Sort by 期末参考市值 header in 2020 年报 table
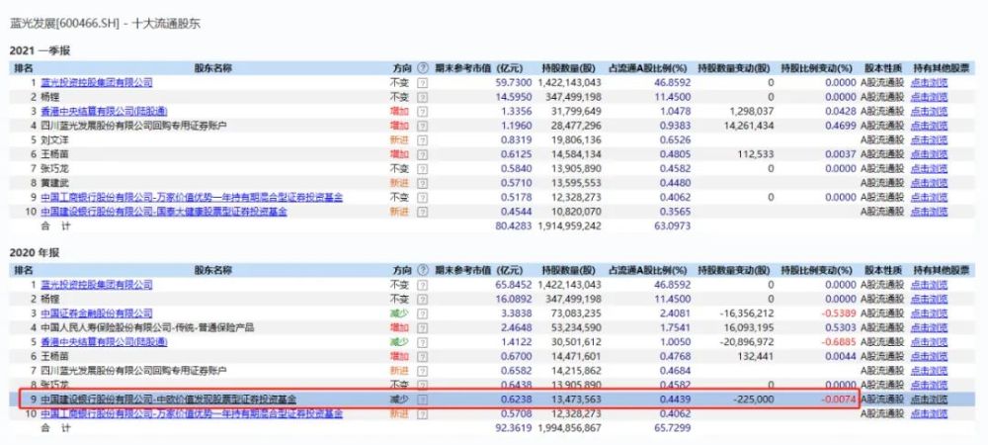988x445 pixels. click(x=478, y=270)
